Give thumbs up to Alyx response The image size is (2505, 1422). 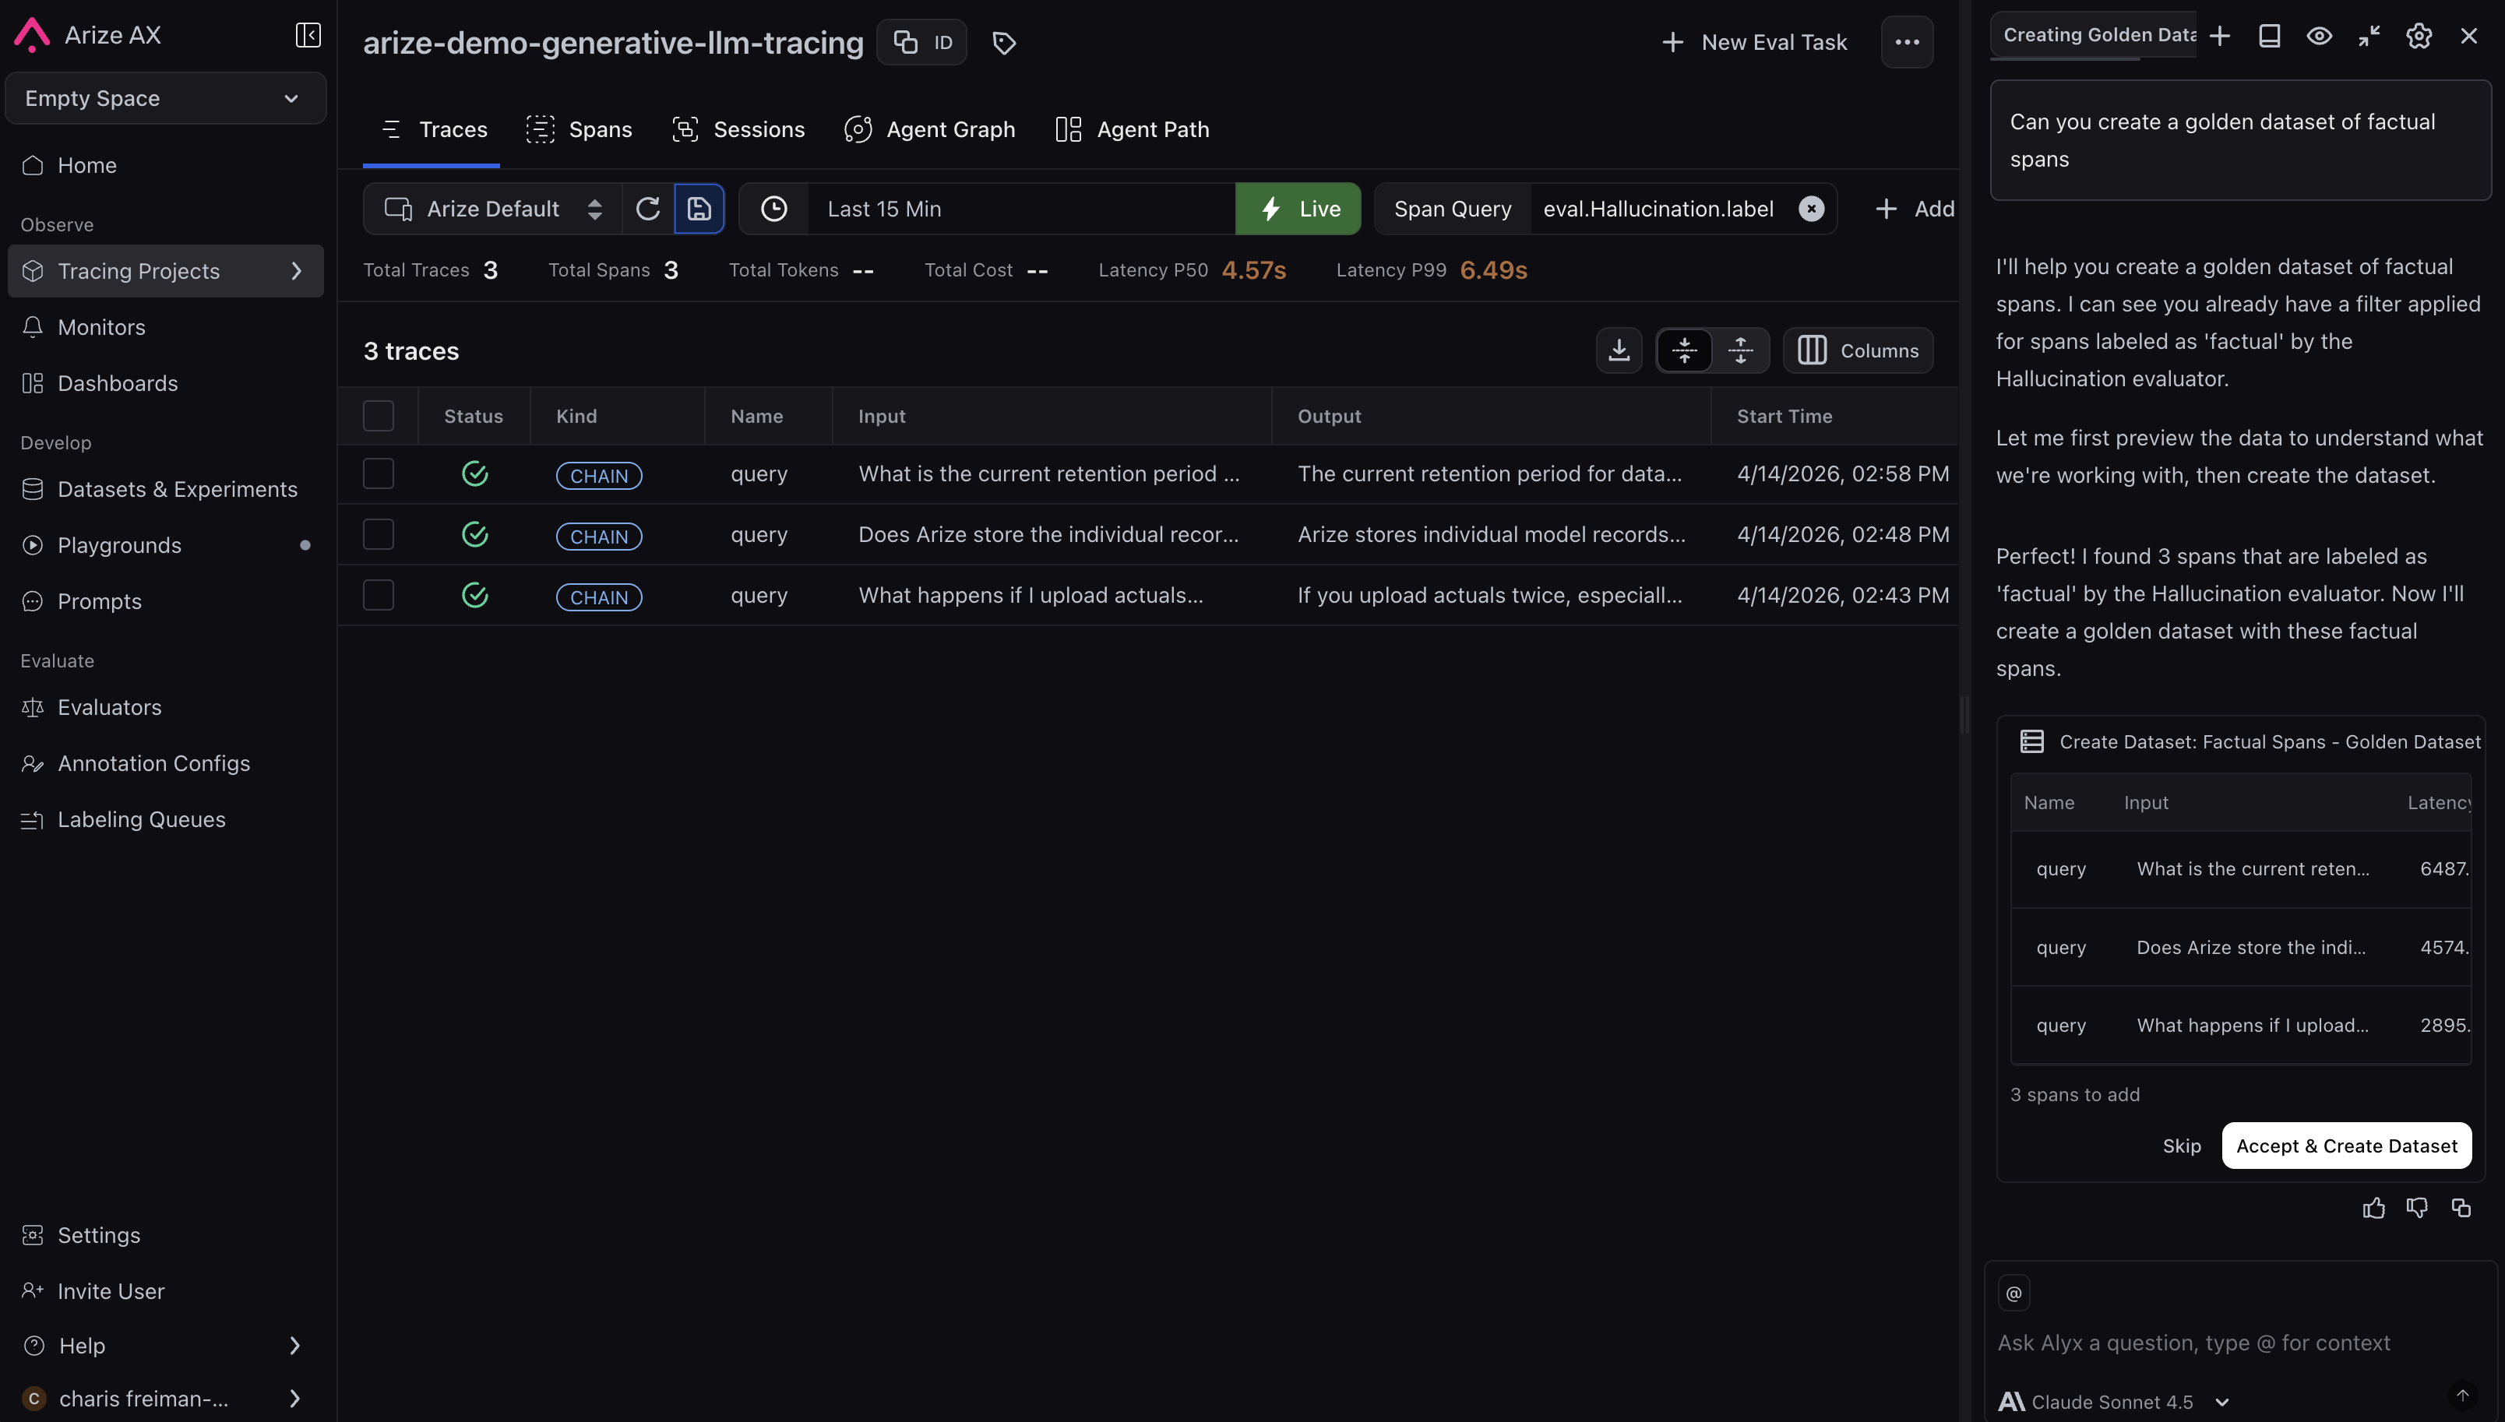pos(2374,1208)
